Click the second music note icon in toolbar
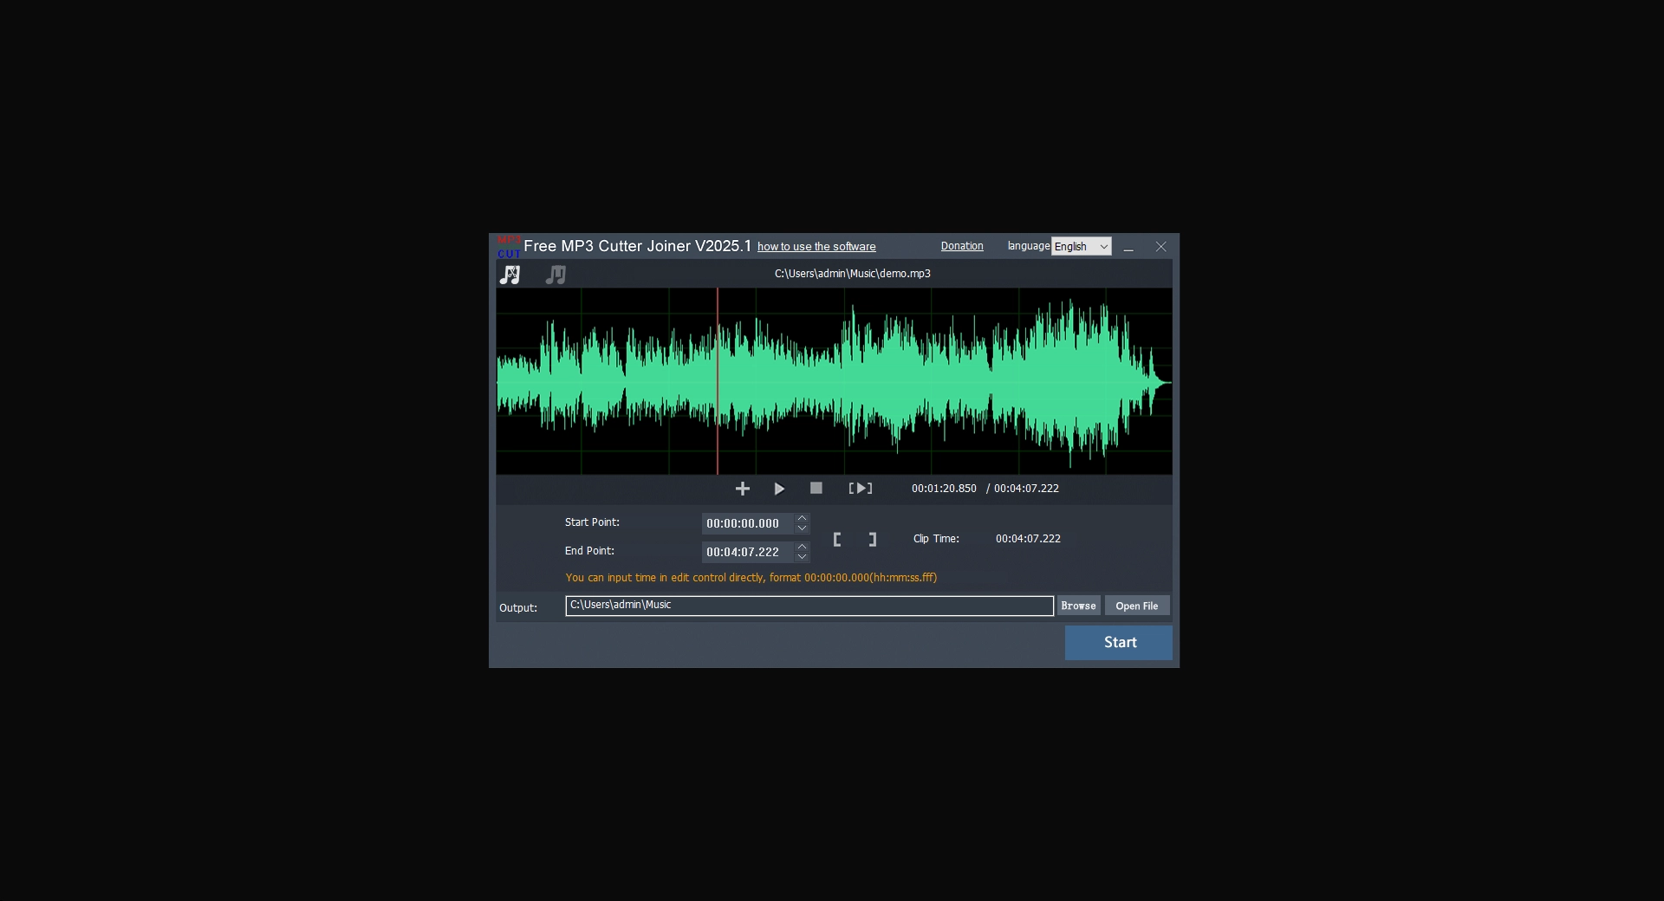 (x=555, y=274)
